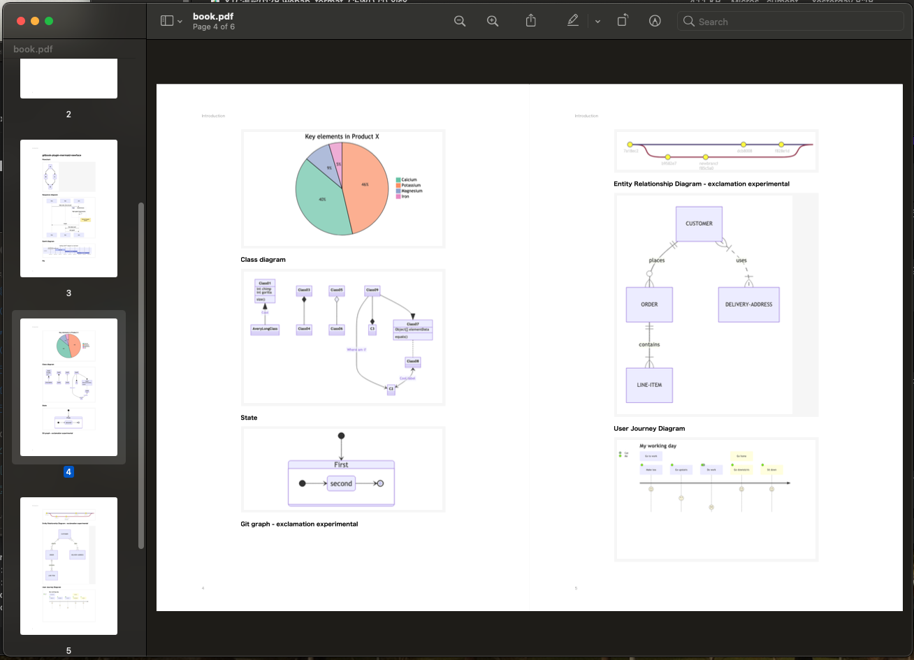The height and width of the screenshot is (660, 914).
Task: Click the 'uses' relationship label
Action: [x=741, y=261]
